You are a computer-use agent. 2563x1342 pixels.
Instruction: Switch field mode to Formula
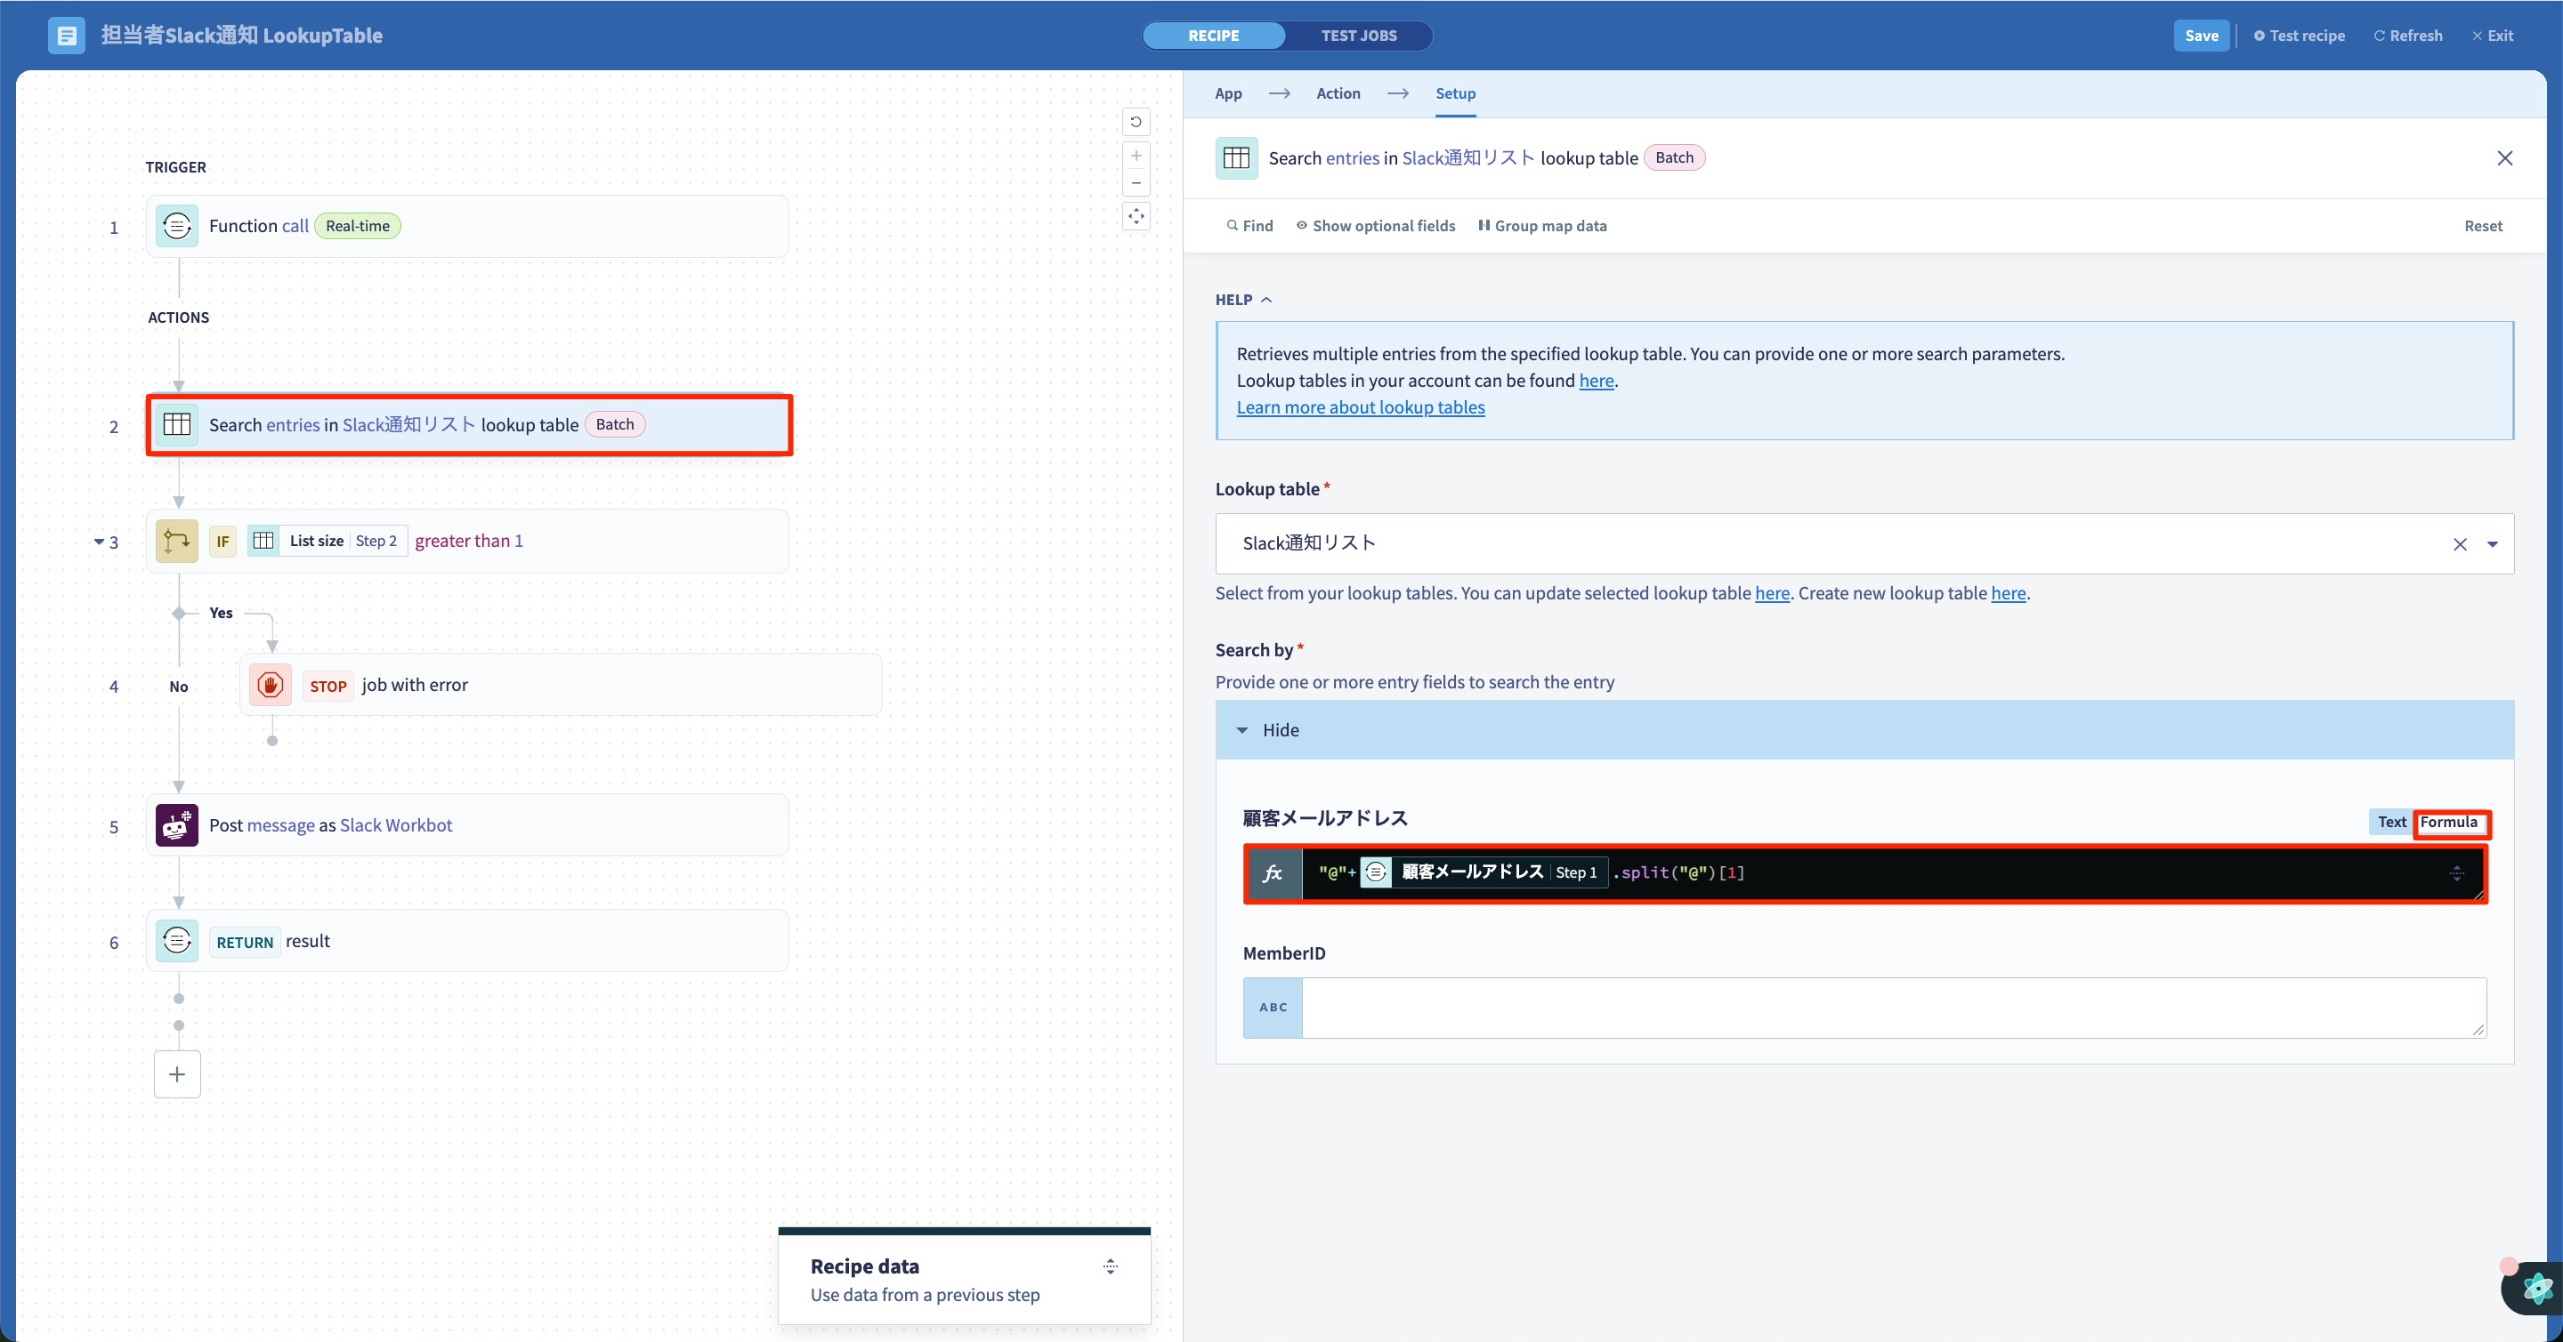click(2448, 822)
